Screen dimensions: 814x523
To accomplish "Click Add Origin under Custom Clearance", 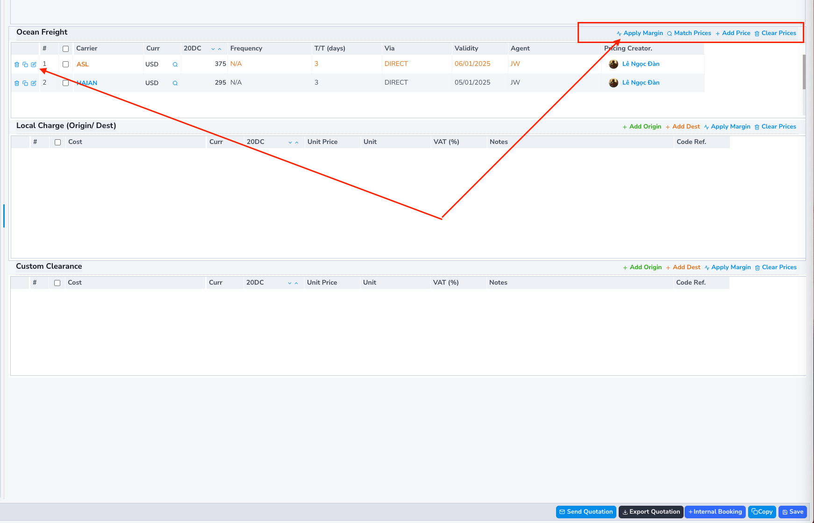I will pos(645,267).
